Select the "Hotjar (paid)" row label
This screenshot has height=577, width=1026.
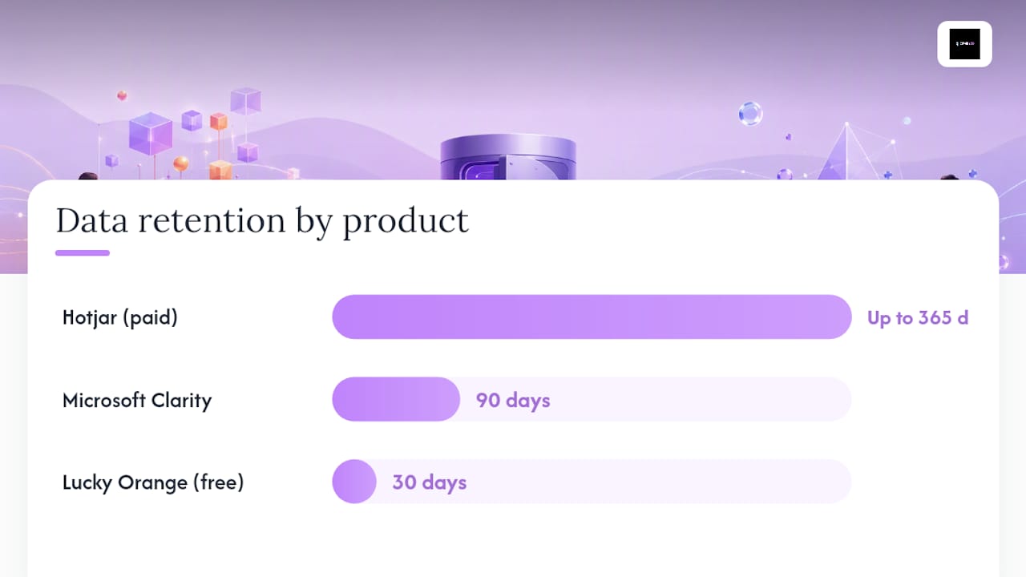pyautogui.click(x=120, y=317)
